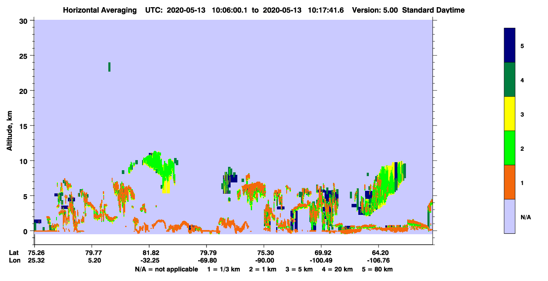The height and width of the screenshot is (281, 548).
Task: Click the "4 = 20 km" legend text
Action: point(338,269)
